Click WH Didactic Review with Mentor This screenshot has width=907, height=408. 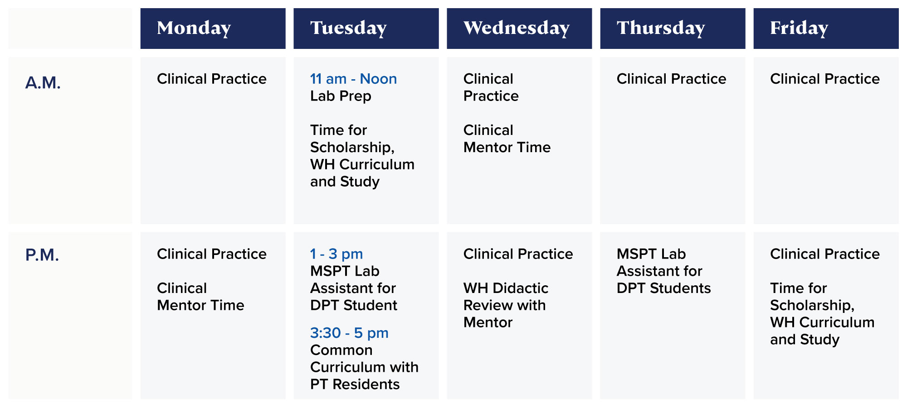506,305
